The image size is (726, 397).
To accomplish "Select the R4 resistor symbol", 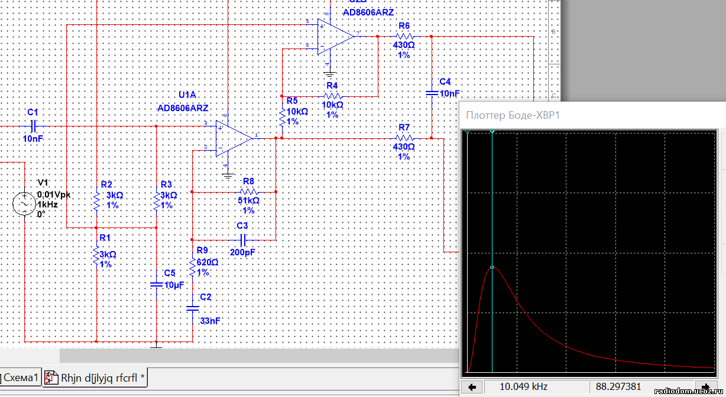I will pyautogui.click(x=332, y=95).
